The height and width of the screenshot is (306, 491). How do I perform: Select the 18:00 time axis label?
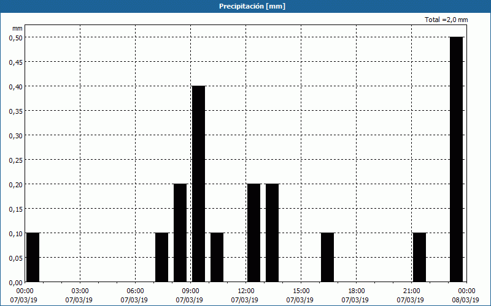(357, 291)
